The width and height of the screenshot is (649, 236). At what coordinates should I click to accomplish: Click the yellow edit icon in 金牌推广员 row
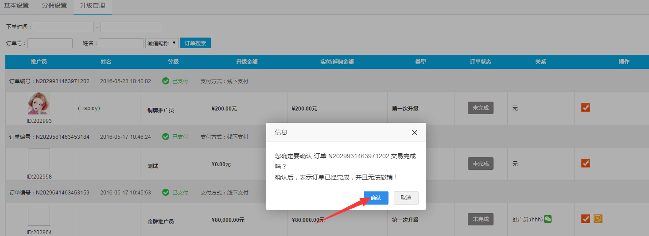coord(598,219)
